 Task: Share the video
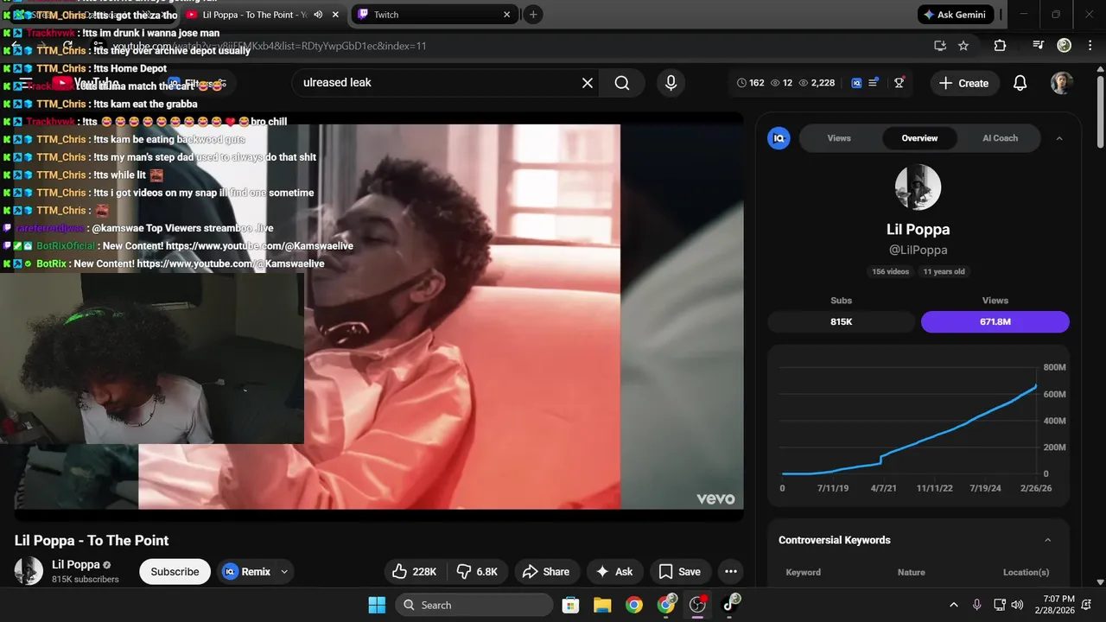pyautogui.click(x=547, y=572)
